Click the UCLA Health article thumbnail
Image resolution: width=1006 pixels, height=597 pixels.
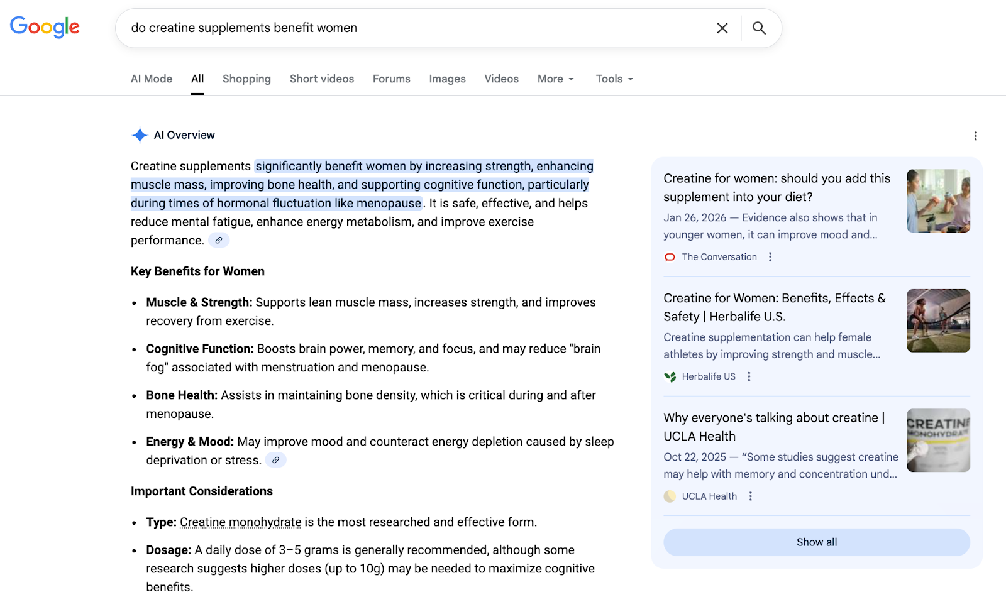pos(937,440)
